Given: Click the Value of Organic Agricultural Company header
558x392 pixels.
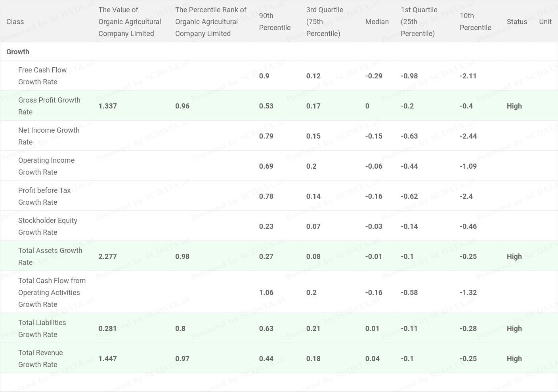Looking at the screenshot, I should click(x=130, y=22).
